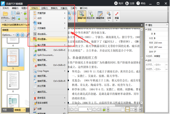Click 注册 button in title bar
The height and width of the screenshot is (114, 170).
[x=130, y=3]
